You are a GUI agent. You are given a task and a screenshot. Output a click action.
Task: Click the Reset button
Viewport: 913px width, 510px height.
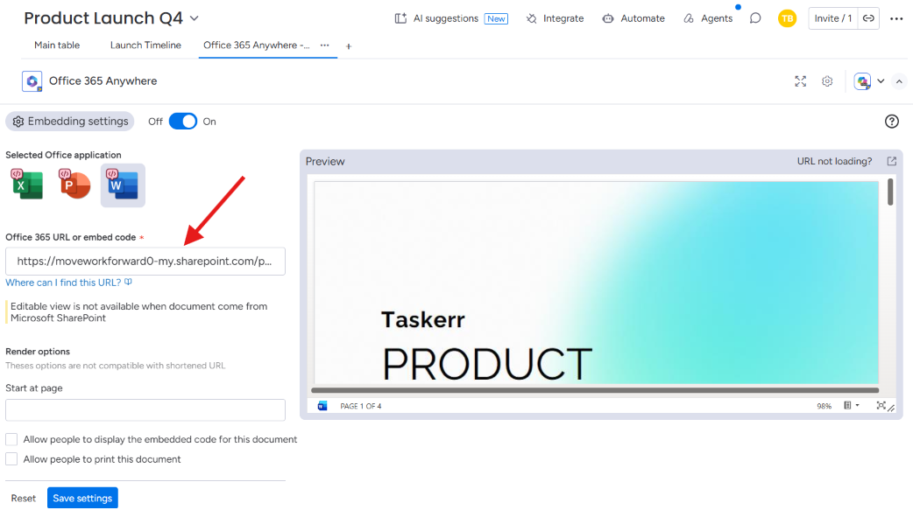pyautogui.click(x=24, y=499)
